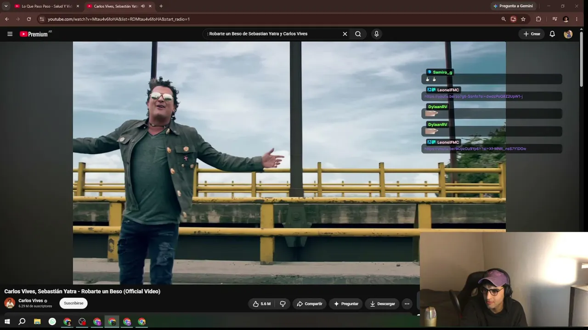The height and width of the screenshot is (330, 588).
Task: Bookmark this page with the star icon
Action: pos(523,19)
